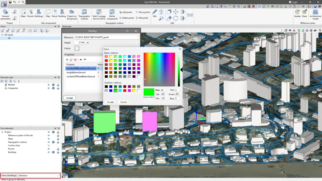
Task: Select the Project on the ground tool
Action: [72, 14]
